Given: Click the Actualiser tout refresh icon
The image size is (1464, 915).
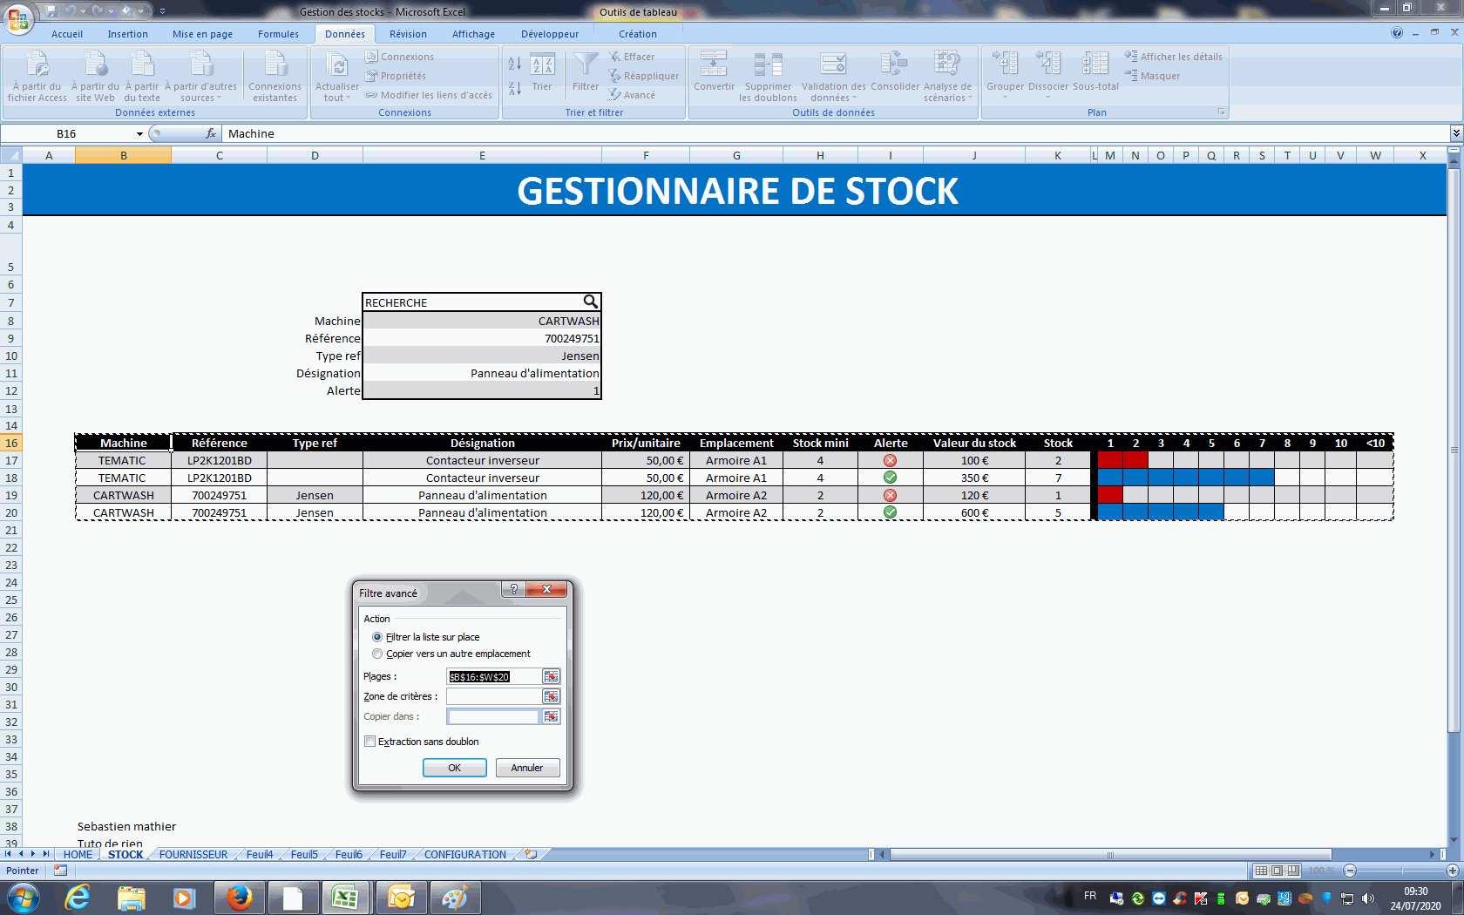Looking at the screenshot, I should pos(336,64).
